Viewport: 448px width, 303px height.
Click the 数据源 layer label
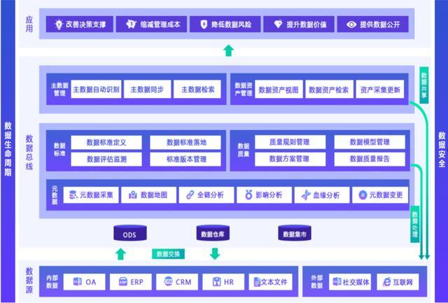[x=29, y=281]
